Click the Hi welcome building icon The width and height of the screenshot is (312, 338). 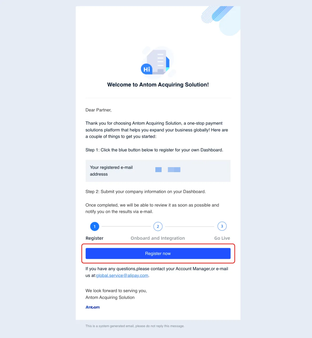[x=157, y=62]
